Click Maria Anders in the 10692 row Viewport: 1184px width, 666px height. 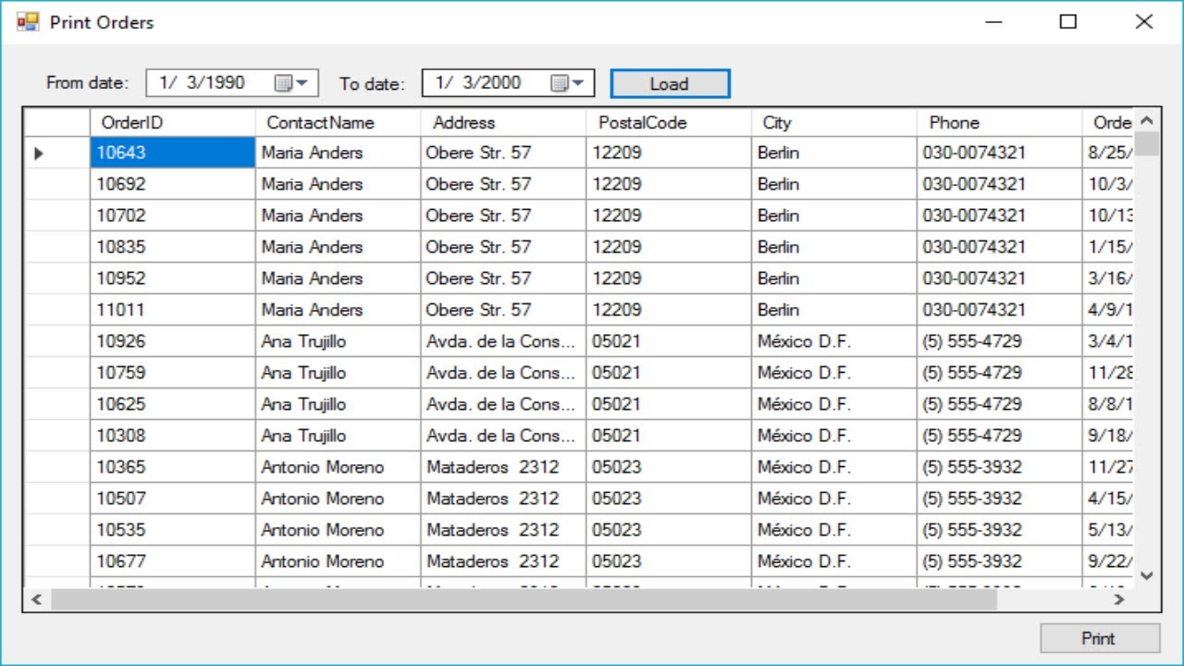338,184
